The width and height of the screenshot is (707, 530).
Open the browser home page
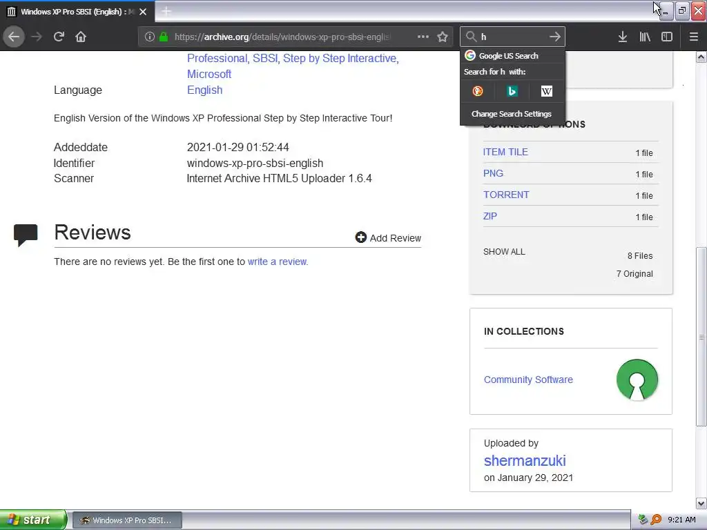(x=81, y=37)
